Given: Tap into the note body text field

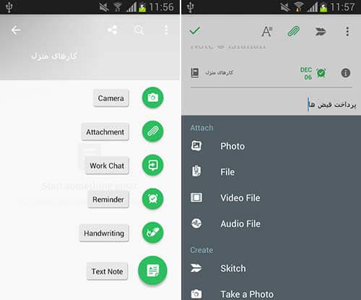Looking at the screenshot, I should (271, 104).
